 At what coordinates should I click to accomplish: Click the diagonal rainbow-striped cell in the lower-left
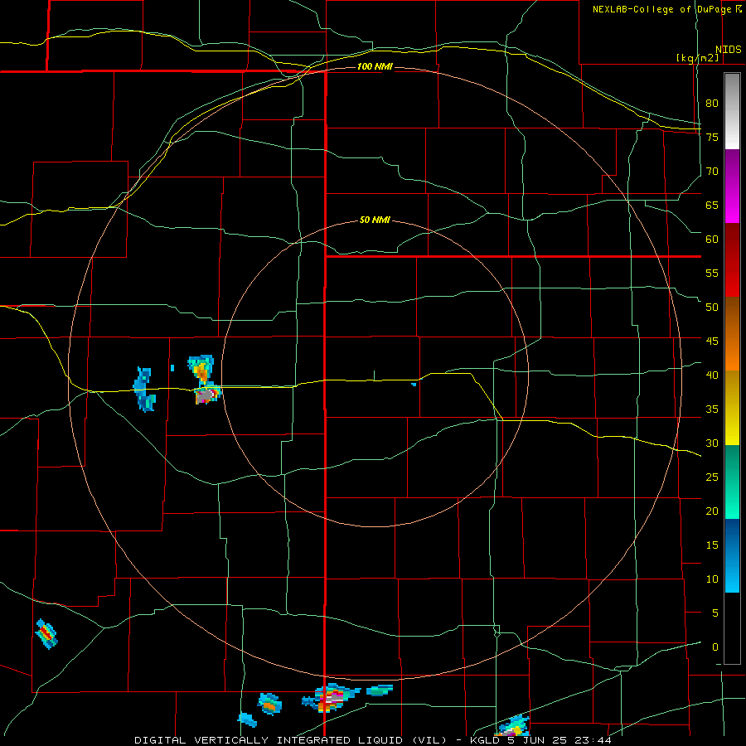46,633
